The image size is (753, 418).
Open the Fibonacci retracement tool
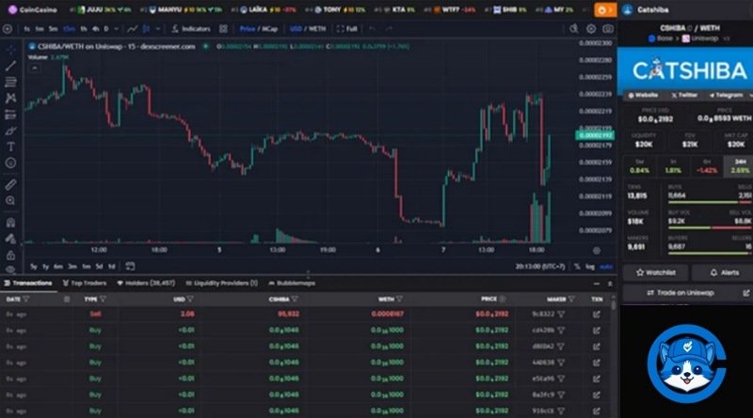[10, 82]
